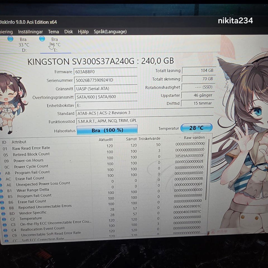Screen dimensions: 268x268
Task: Select the Raw Read Error Rate row
Action: click(x=103, y=146)
